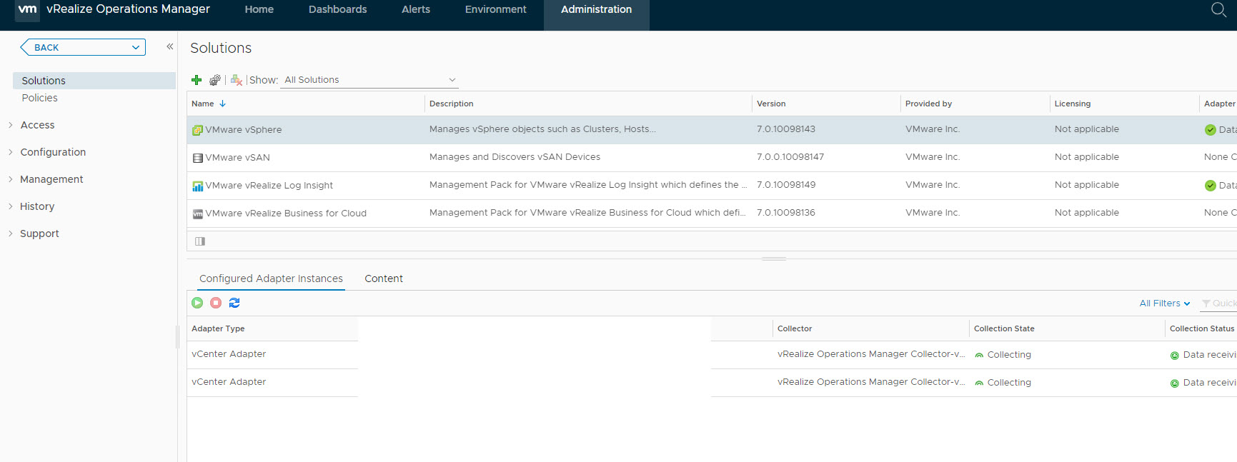Image resolution: width=1237 pixels, height=462 pixels.
Task: Click the Uninstall solution icon
Action: [237, 80]
